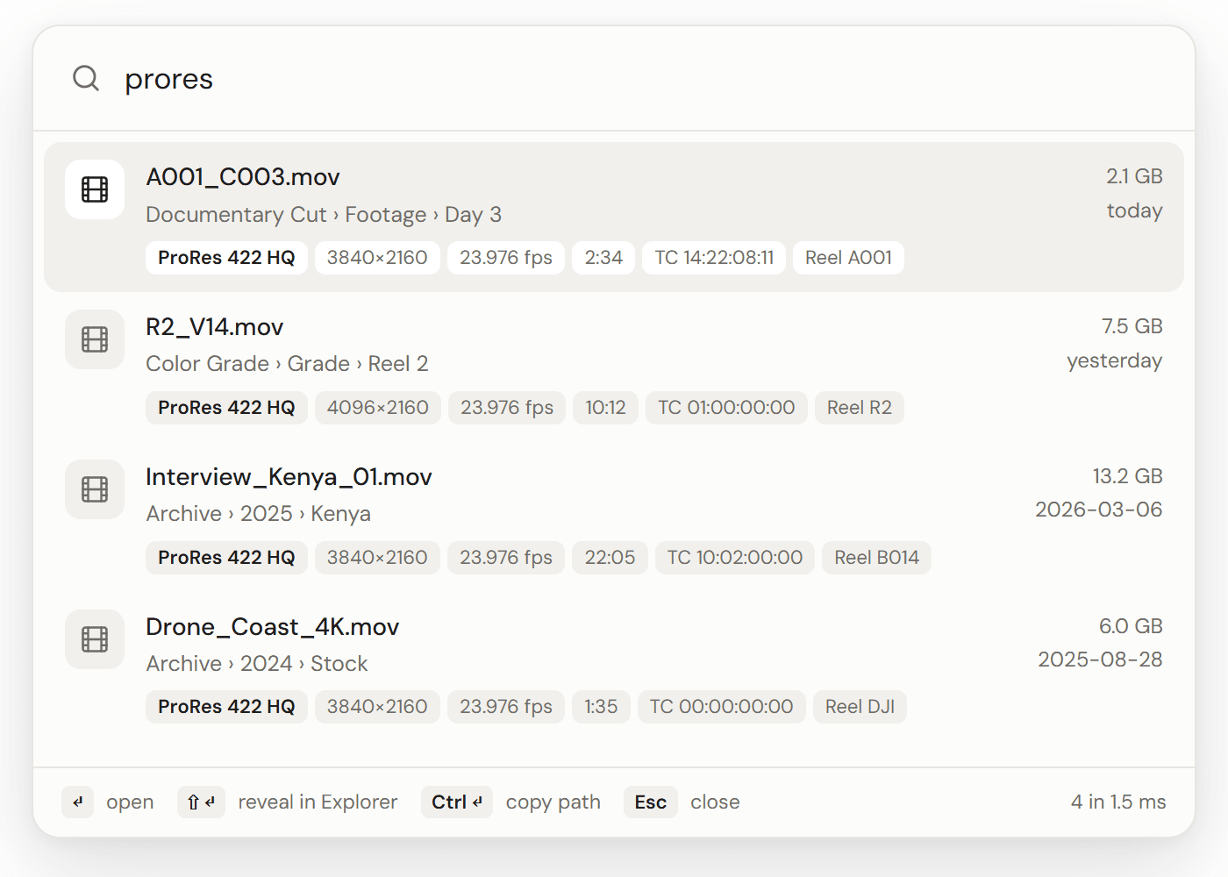Viewport: 1228px width, 877px height.
Task: Click 23.976 fps tag on A001_C003.mov
Action: [x=506, y=258]
